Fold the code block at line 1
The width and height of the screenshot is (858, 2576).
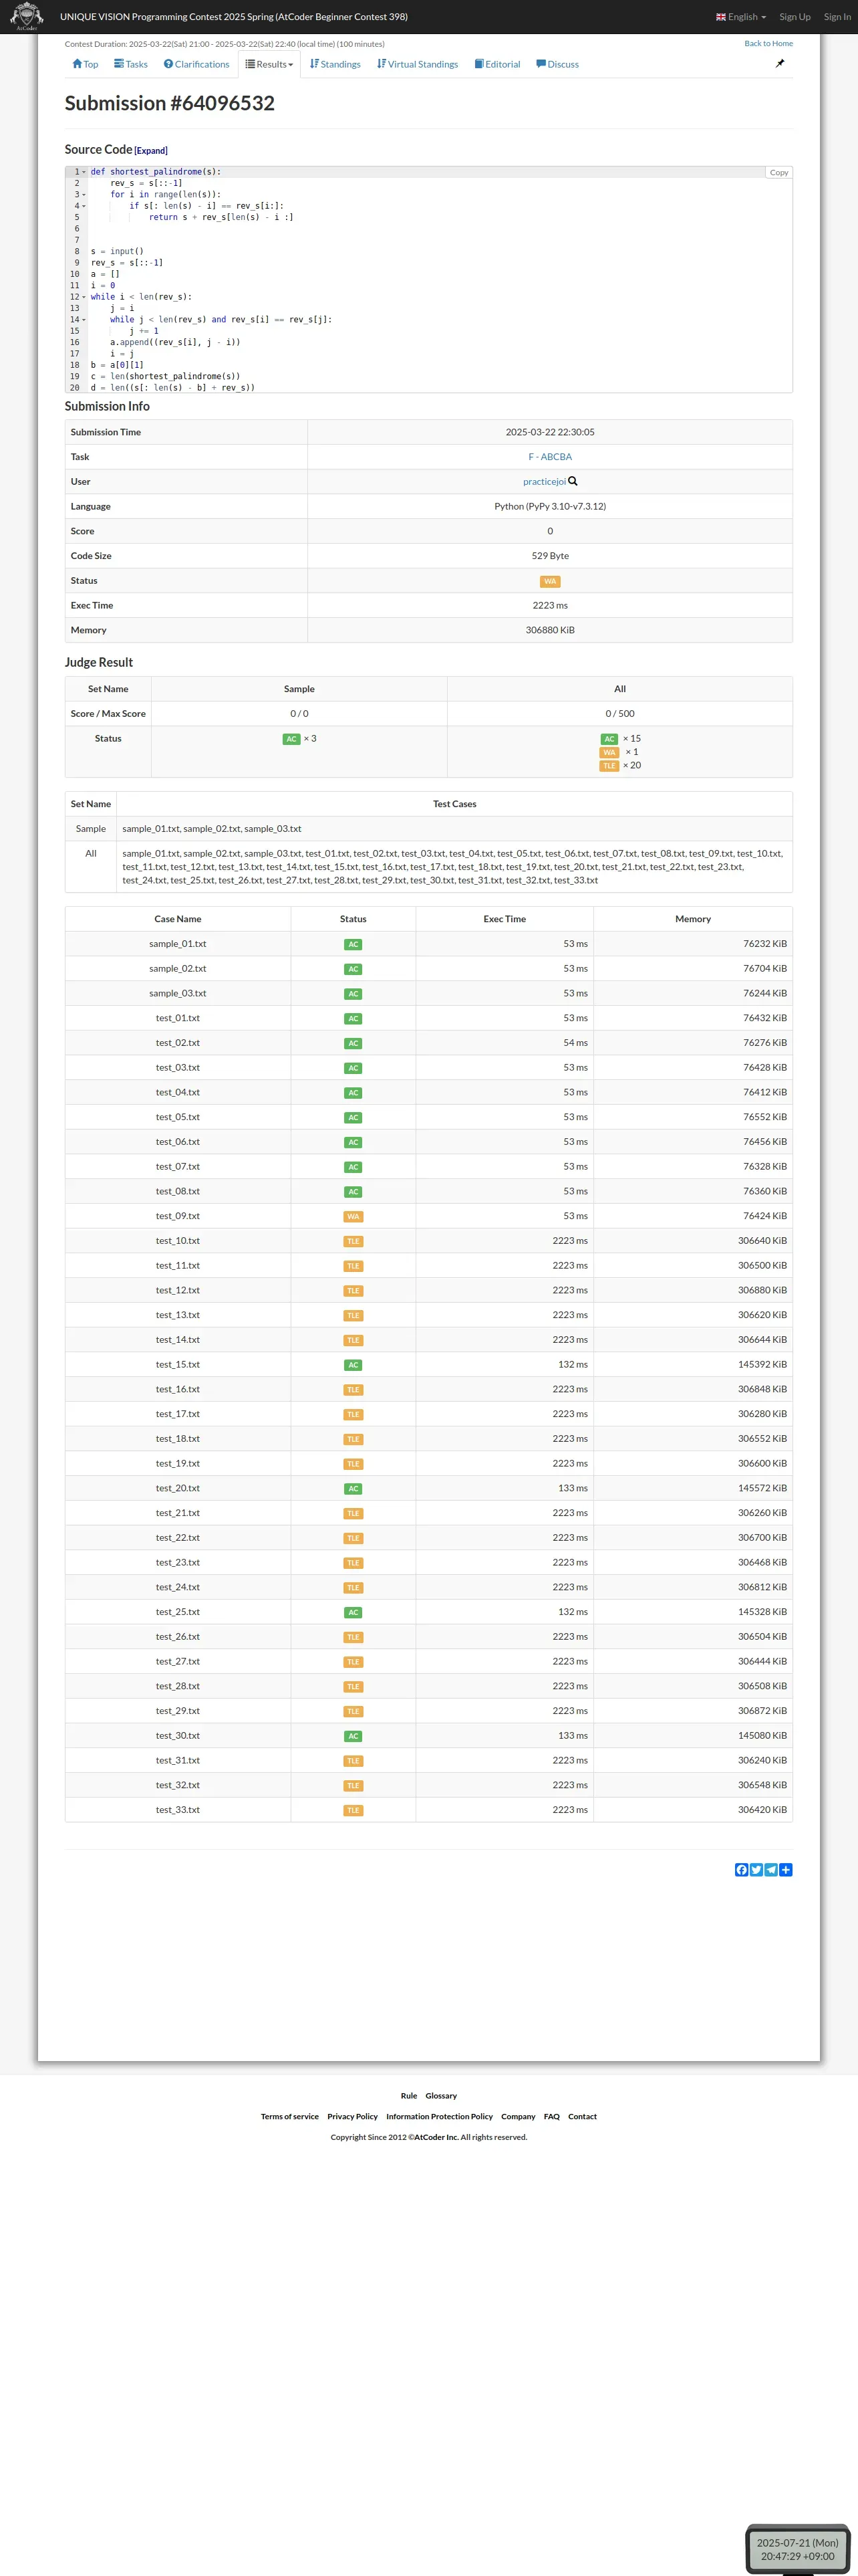84,172
